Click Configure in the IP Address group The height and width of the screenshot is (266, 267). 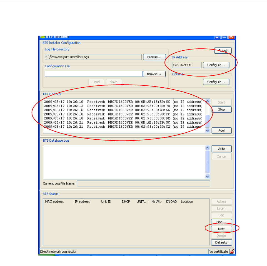(216, 65)
